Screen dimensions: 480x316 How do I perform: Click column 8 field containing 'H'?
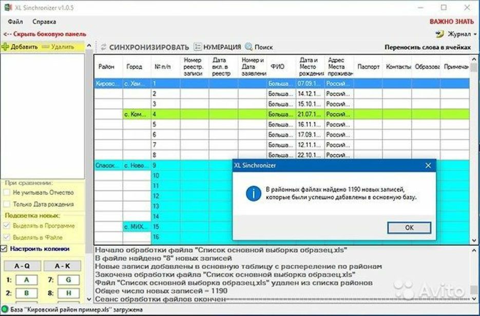[69, 293]
